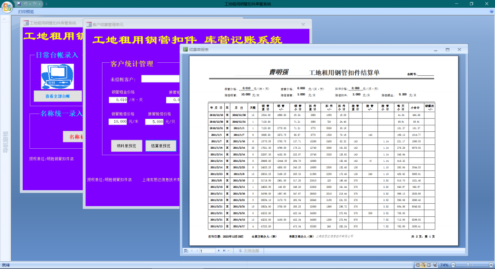Click the 钢管赔偿价格 field showing 10.000

pos(118,122)
